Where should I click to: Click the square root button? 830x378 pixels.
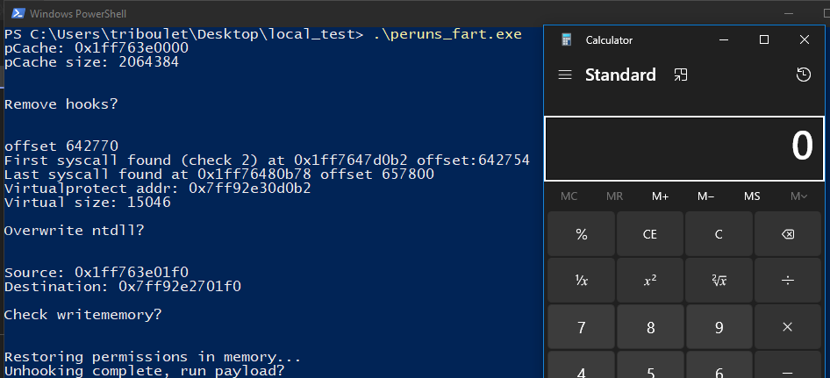pyautogui.click(x=719, y=281)
